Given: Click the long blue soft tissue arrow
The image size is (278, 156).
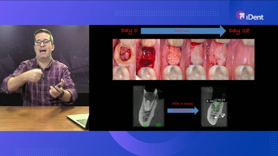Looking at the screenshot, I should (x=183, y=31).
